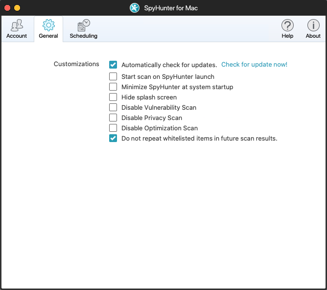This screenshot has width=327, height=290.
Task: Open the Scheduling calendar tab
Action: click(83, 29)
